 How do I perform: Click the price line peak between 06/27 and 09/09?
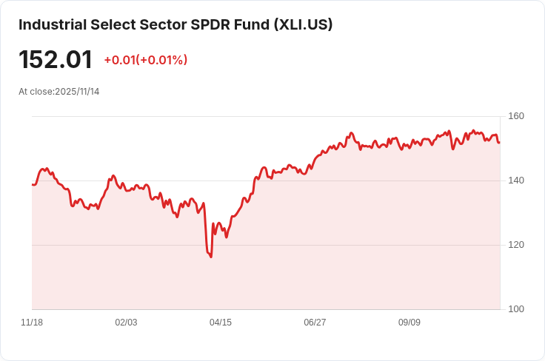click(x=352, y=133)
